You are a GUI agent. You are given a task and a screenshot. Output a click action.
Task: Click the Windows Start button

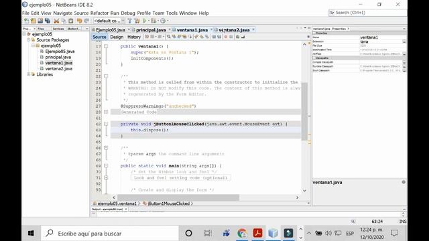click(31, 234)
